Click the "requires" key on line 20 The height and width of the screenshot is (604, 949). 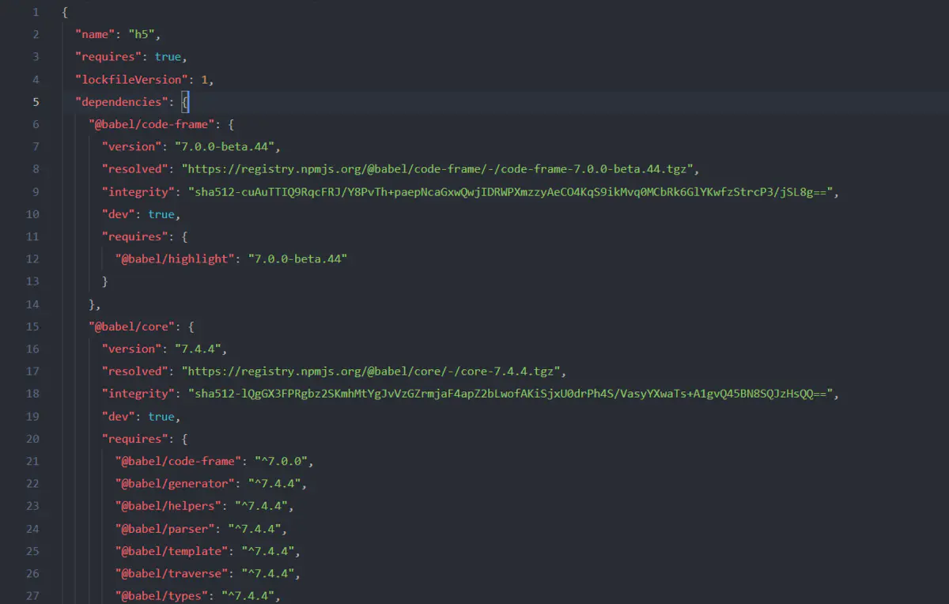click(135, 439)
